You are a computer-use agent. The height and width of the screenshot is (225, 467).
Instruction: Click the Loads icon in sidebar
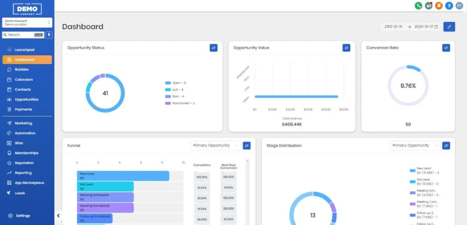click(x=9, y=193)
